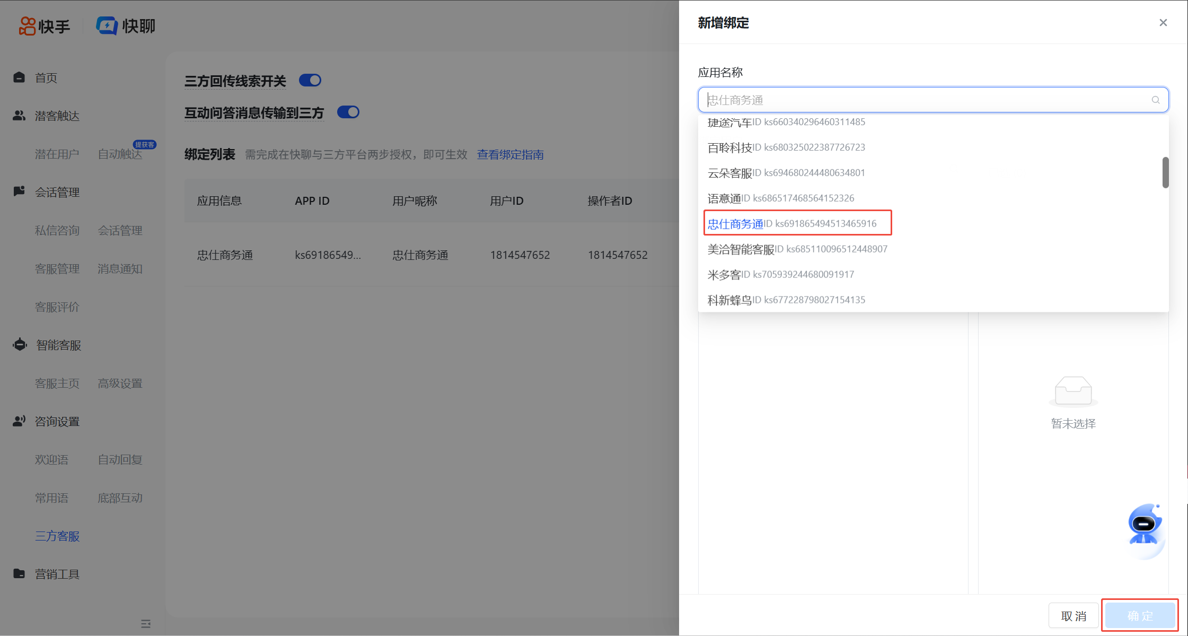
Task: Close the 新增绑定 panel
Action: (x=1163, y=23)
